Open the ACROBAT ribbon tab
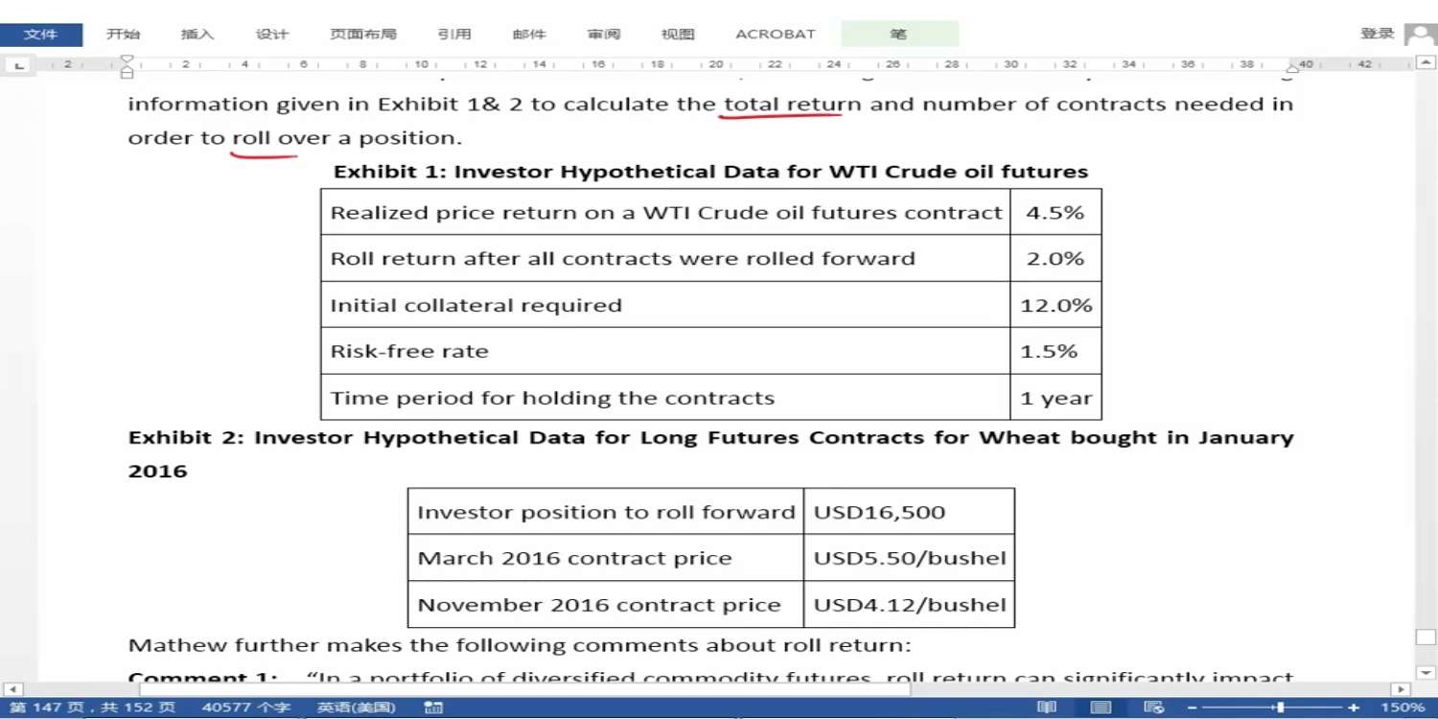This screenshot has height=719, width=1438. [775, 35]
